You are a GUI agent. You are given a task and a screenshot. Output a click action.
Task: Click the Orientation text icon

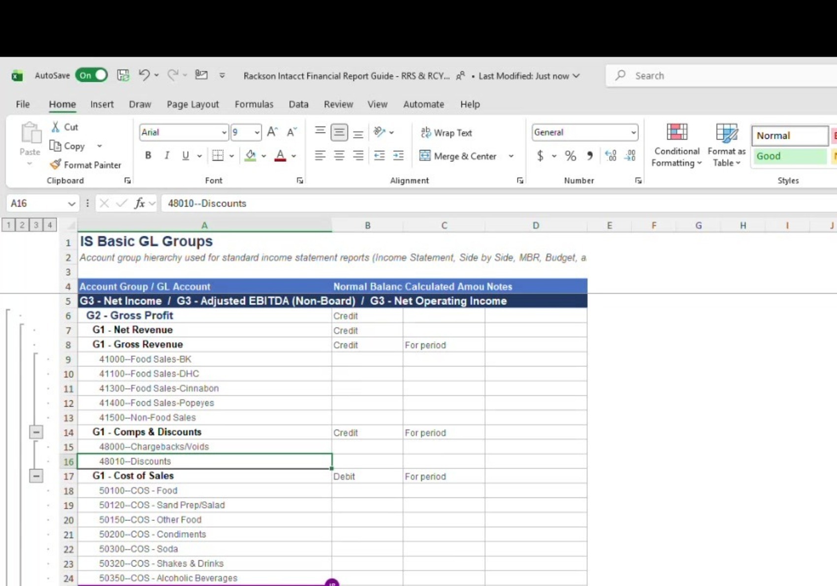tap(379, 132)
